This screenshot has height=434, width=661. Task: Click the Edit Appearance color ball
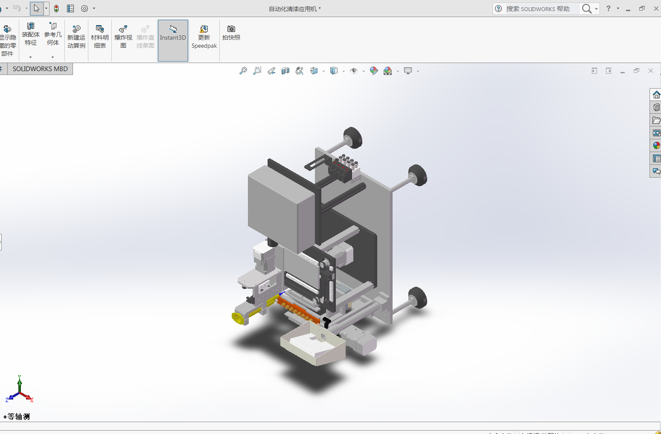pos(374,71)
